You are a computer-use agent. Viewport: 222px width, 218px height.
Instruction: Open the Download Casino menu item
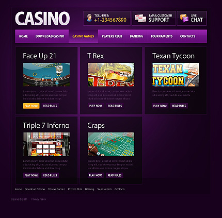tap(50, 36)
